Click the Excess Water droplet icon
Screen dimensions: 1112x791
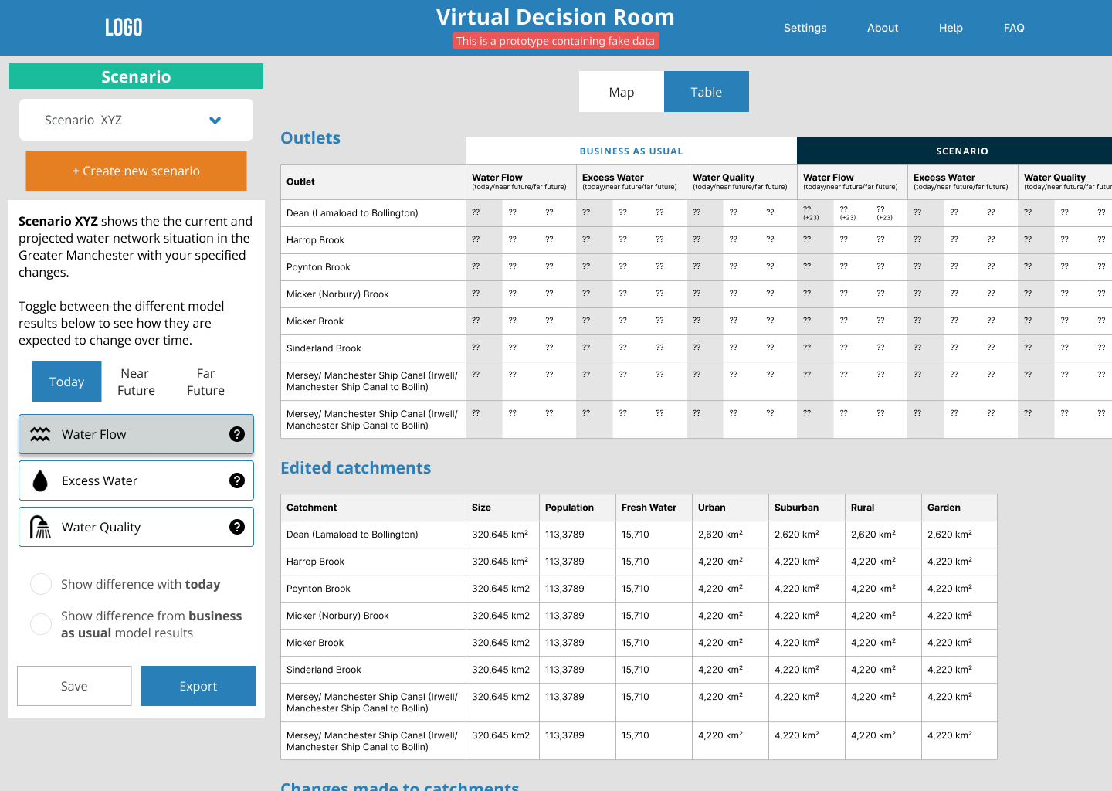pos(40,480)
